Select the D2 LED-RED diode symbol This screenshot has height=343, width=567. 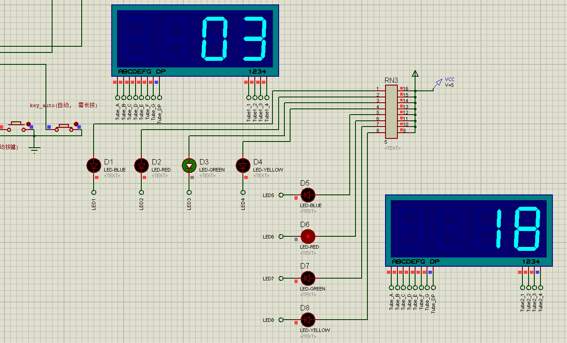pos(141,165)
